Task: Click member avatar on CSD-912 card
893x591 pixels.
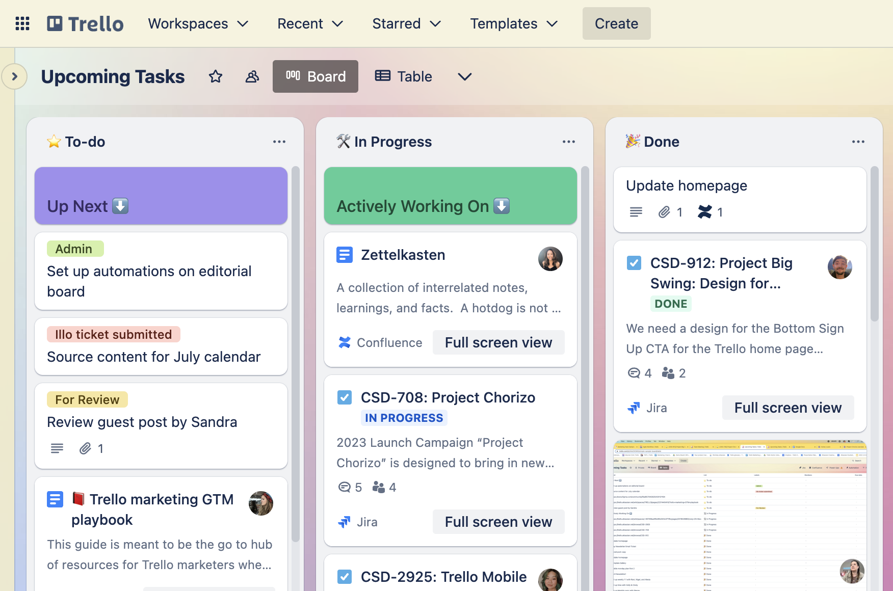Action: 840,267
